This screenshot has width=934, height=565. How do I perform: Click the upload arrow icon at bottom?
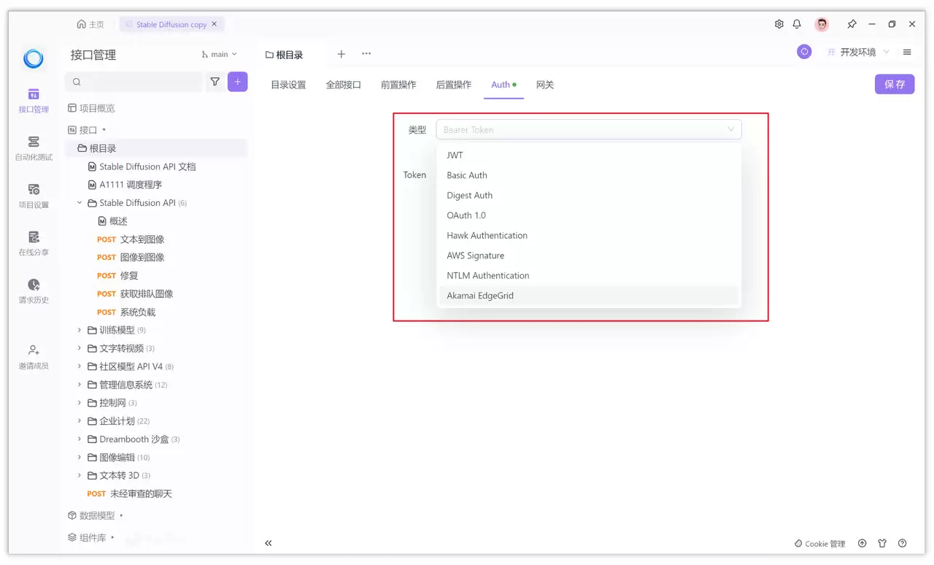point(862,543)
